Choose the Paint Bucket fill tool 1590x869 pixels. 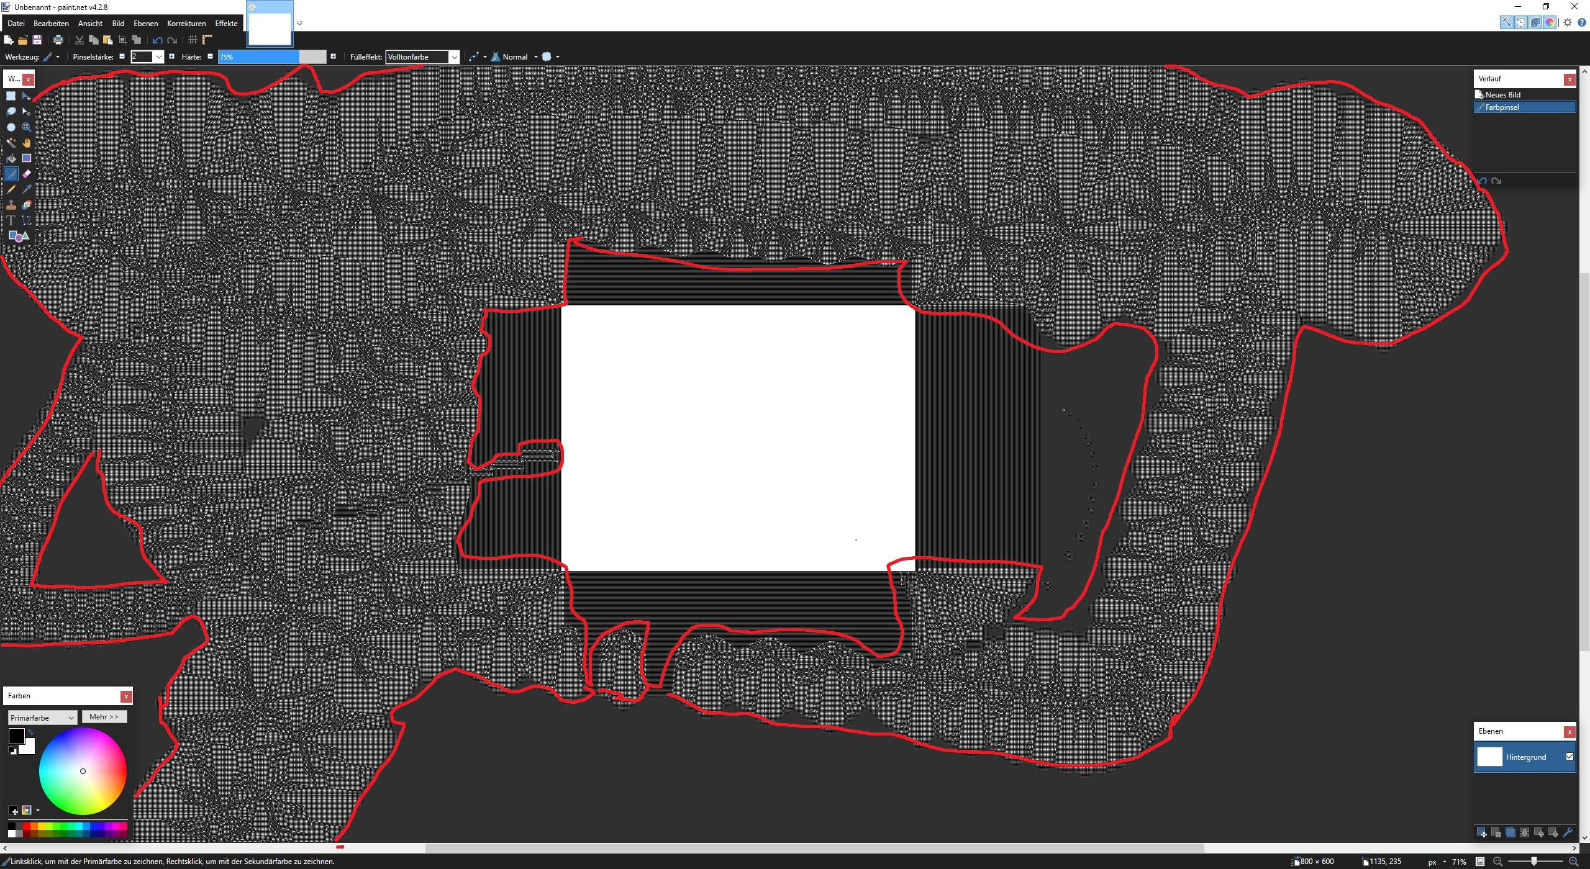pyautogui.click(x=11, y=158)
